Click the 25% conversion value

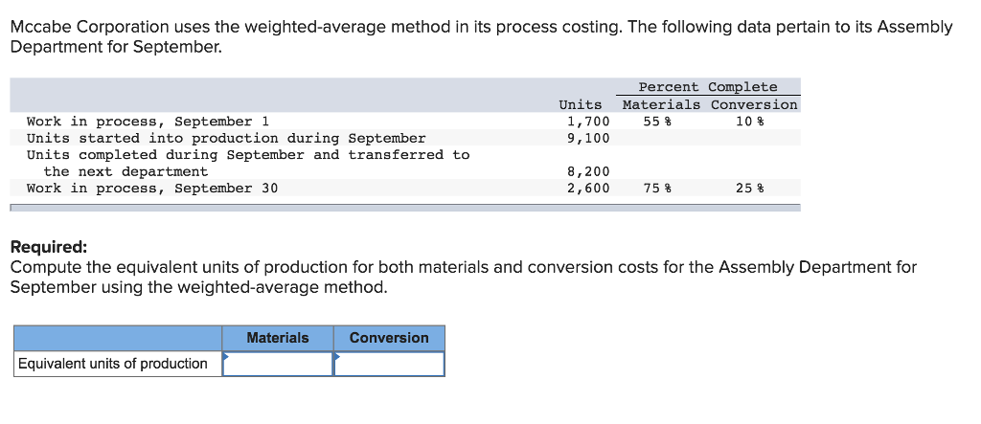749,188
